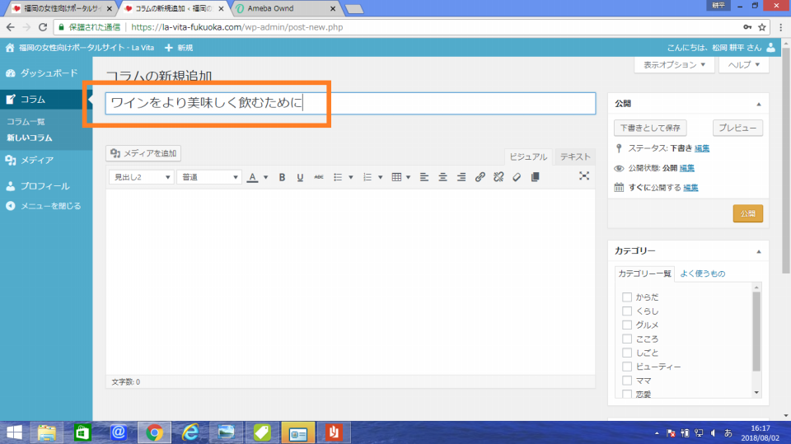791x444 pixels.
Task: Bookmark this page with star icon
Action: click(761, 27)
